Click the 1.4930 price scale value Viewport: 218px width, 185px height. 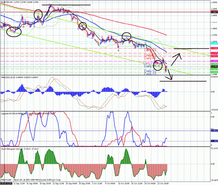click(x=213, y=2)
